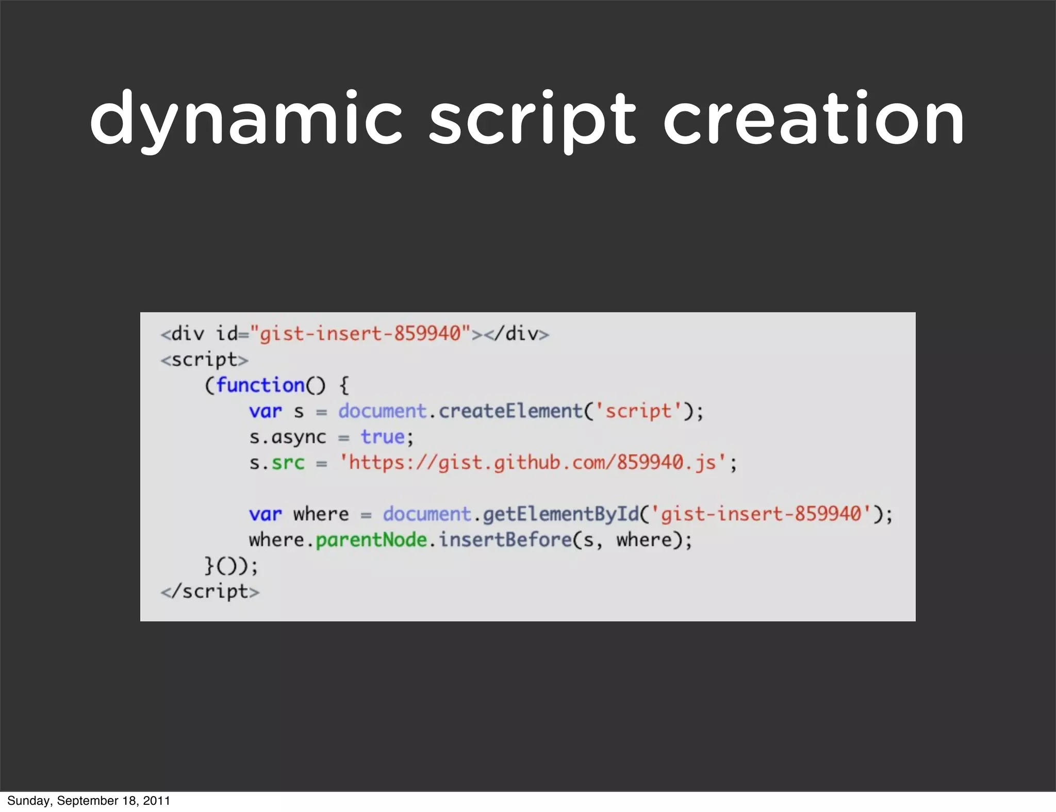Click the 'where.parentNode.insertBefore(s, where);' line

(x=470, y=540)
